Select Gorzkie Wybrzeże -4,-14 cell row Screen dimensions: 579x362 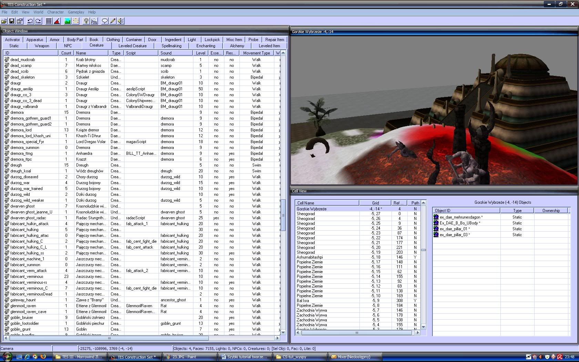click(x=358, y=209)
